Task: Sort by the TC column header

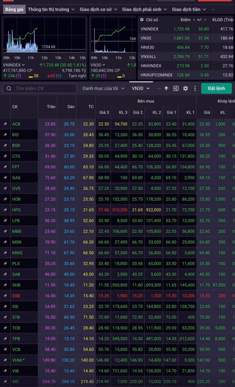Action: [x=91, y=106]
